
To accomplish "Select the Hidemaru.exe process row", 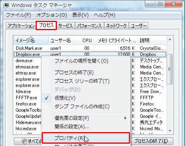I will click(29, 122).
